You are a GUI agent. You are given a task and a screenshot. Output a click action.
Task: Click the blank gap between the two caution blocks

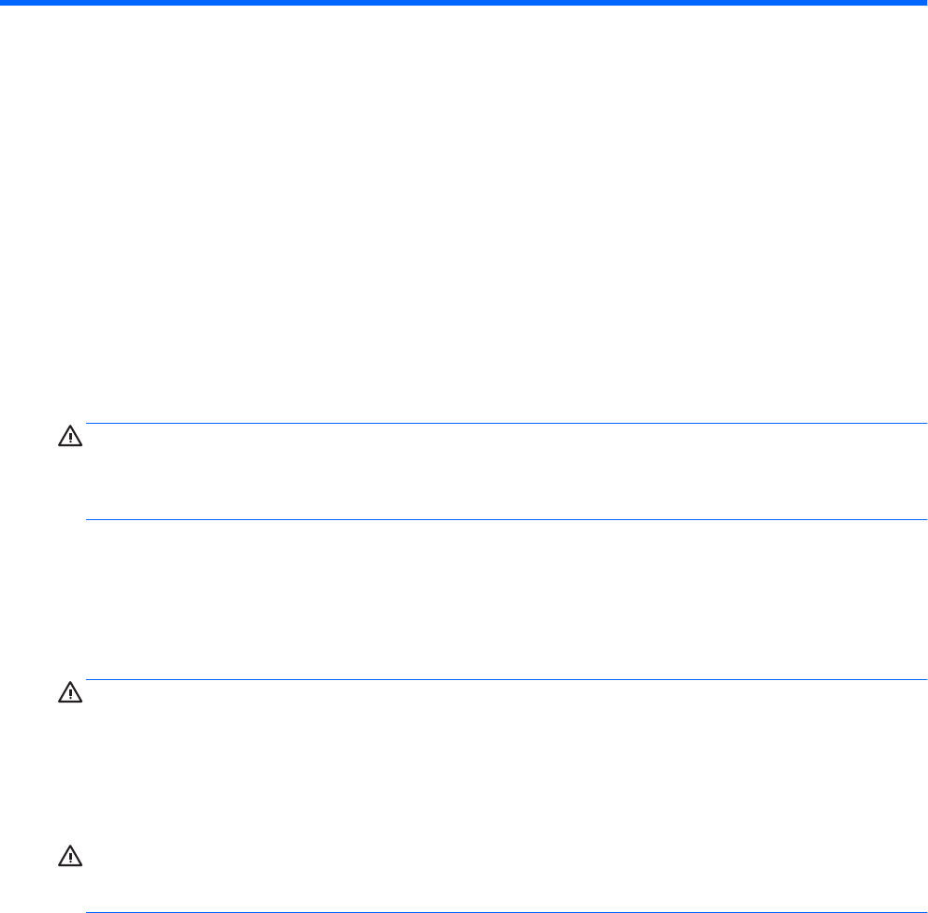pos(505,599)
